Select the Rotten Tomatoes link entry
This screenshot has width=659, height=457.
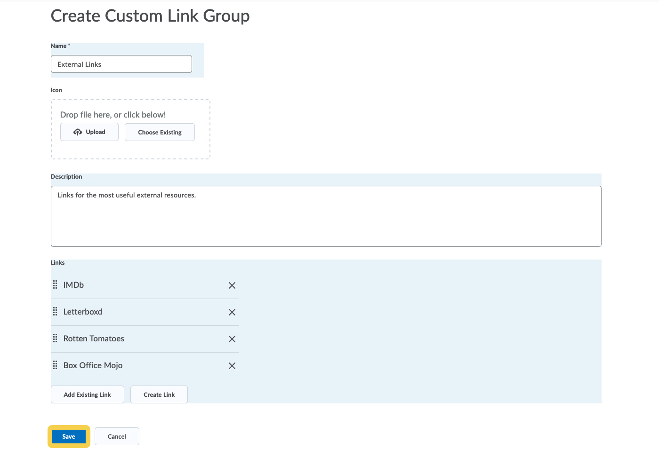pos(94,339)
